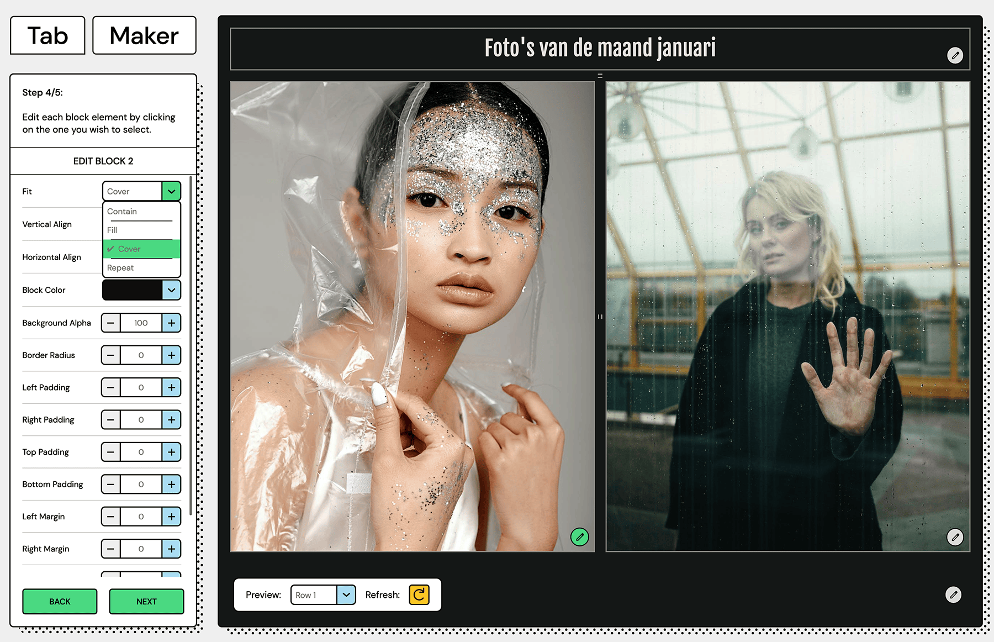Click the Border Radius value field

pyautogui.click(x=141, y=355)
